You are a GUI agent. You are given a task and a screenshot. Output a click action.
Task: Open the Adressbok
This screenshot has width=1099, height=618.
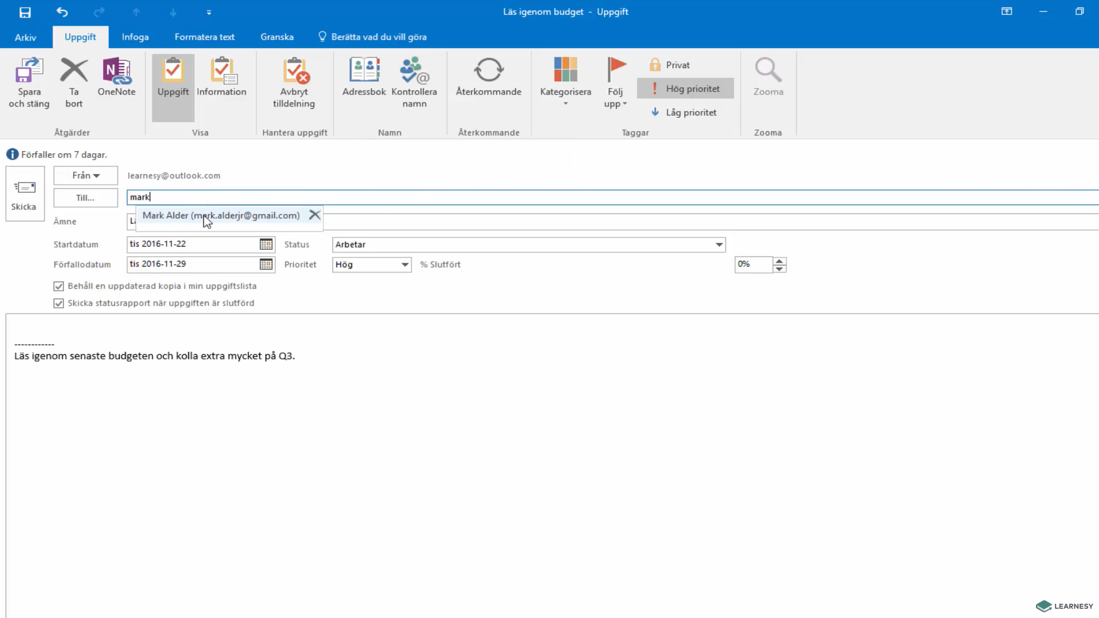364,77
